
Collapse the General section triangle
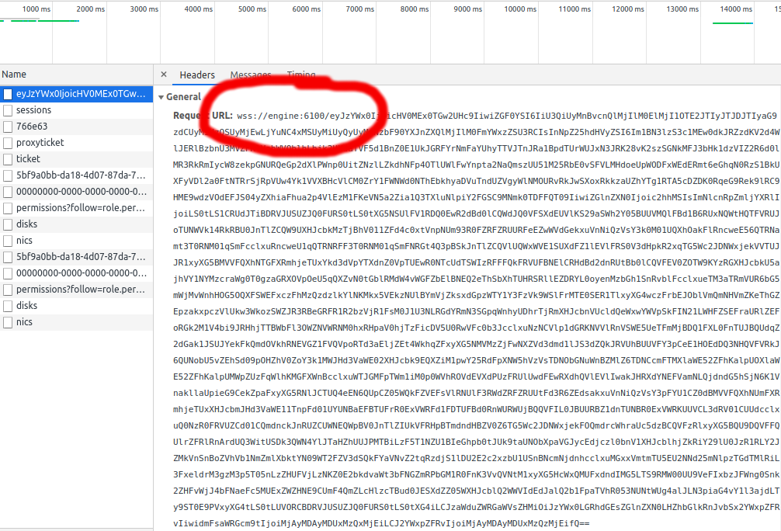coord(161,97)
